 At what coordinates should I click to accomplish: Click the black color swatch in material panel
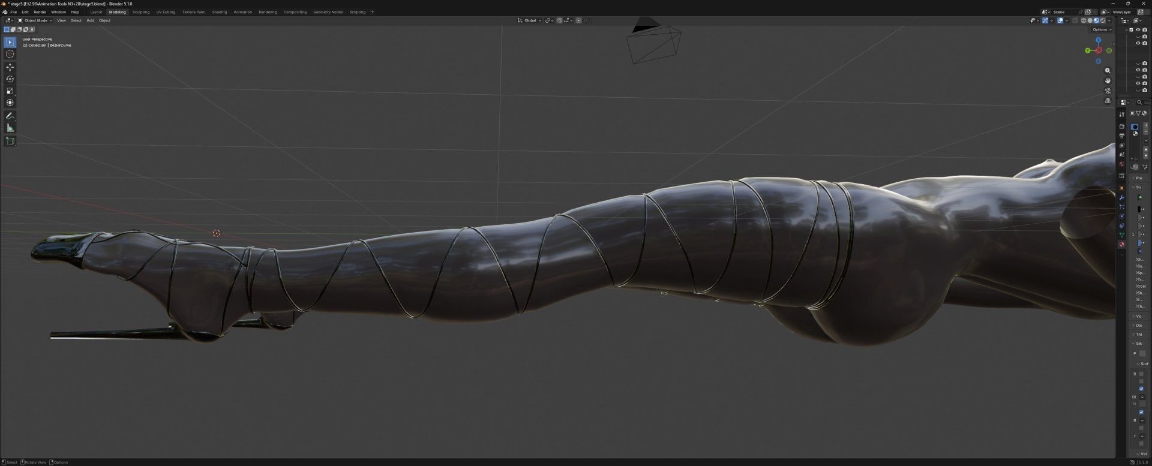tap(1139, 209)
